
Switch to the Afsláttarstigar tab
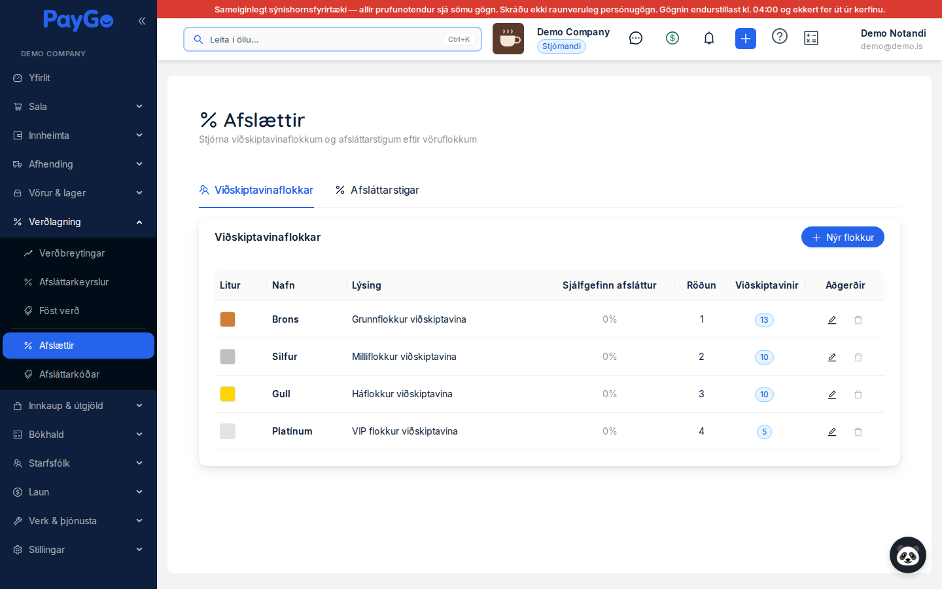pos(377,190)
